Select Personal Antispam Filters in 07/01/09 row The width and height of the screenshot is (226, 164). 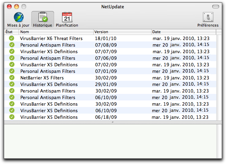(x=48, y=71)
